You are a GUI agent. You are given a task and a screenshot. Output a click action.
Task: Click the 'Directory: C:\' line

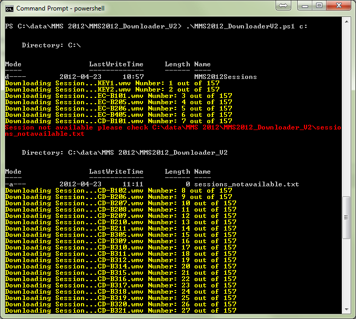click(52, 45)
